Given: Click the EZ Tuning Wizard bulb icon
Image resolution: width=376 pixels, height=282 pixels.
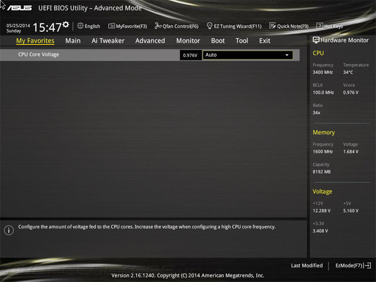Looking at the screenshot, I should (209, 26).
